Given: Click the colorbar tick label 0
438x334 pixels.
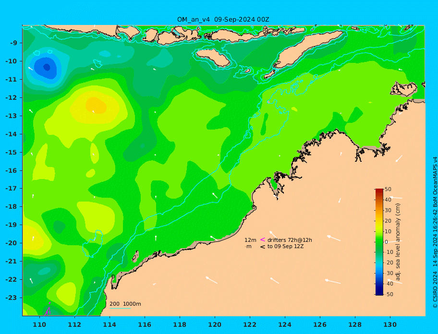Looking at the screenshot, I should point(386,242).
